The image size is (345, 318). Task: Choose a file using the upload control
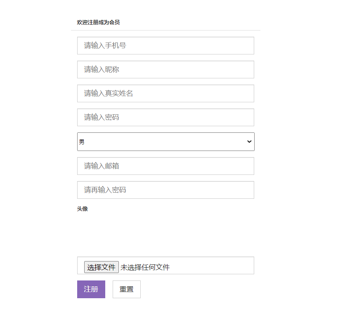(x=101, y=266)
